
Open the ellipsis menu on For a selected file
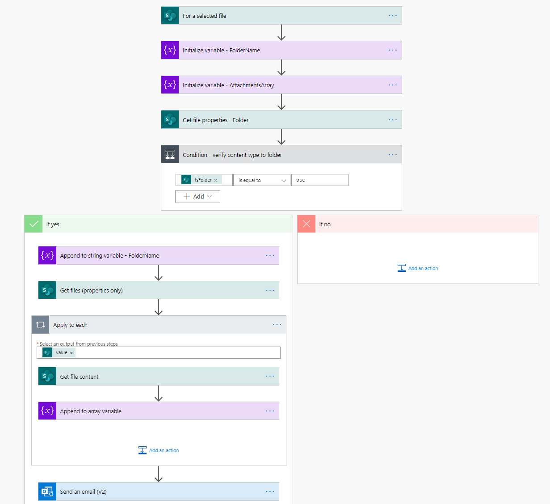[392, 15]
